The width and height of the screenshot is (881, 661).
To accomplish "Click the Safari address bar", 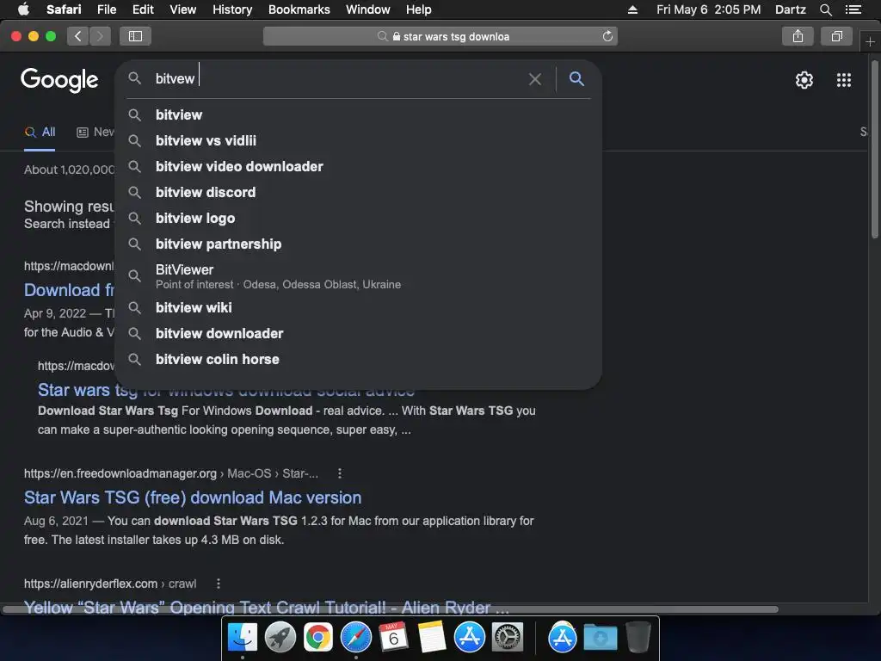I will pos(440,36).
